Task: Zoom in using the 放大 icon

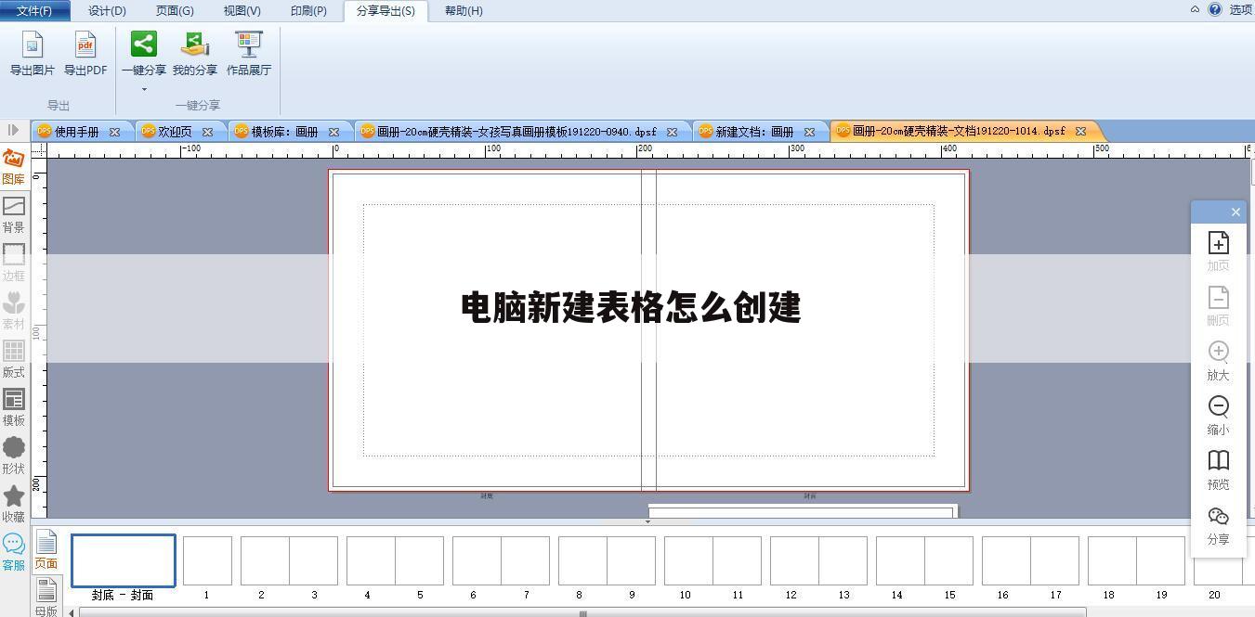Action: click(x=1218, y=360)
